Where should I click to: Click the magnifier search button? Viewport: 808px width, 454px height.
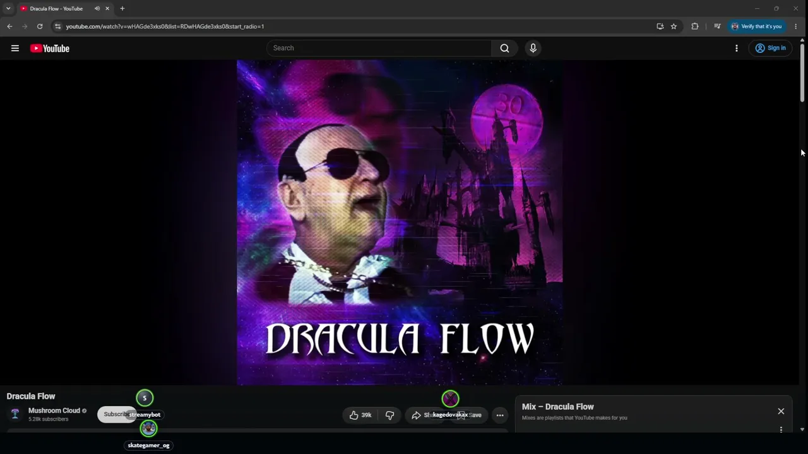click(504, 48)
